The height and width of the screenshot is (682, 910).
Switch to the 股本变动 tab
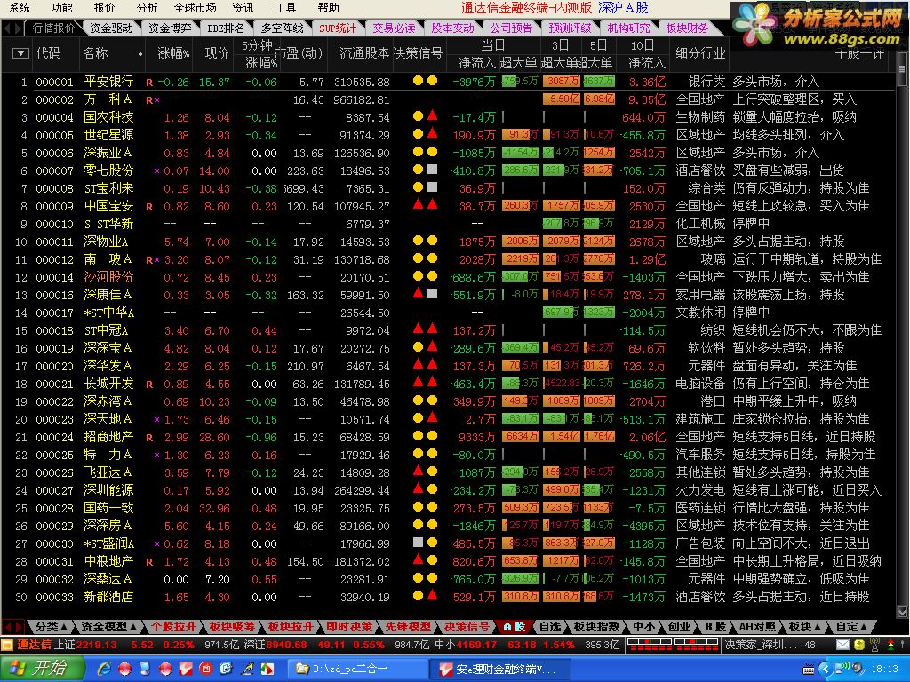(452, 28)
